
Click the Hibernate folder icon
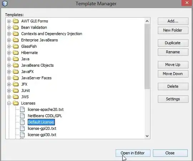[x=16, y=52]
